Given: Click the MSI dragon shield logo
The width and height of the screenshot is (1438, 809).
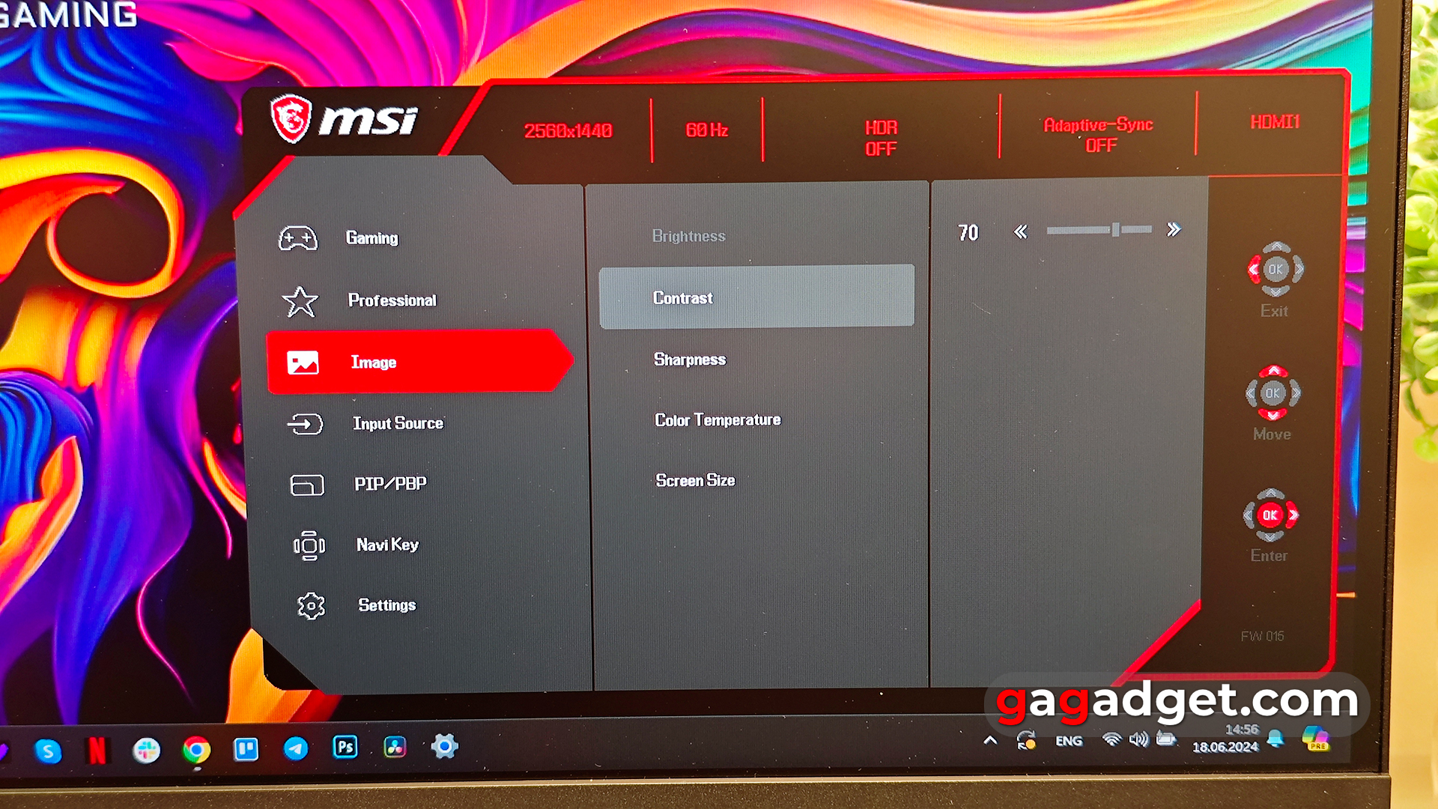Looking at the screenshot, I should [291, 118].
